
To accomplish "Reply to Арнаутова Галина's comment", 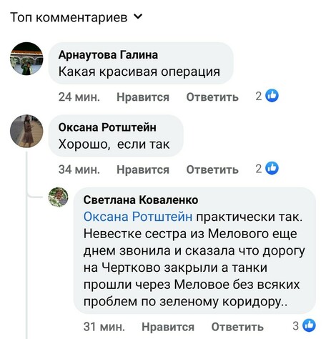I will [x=212, y=97].
